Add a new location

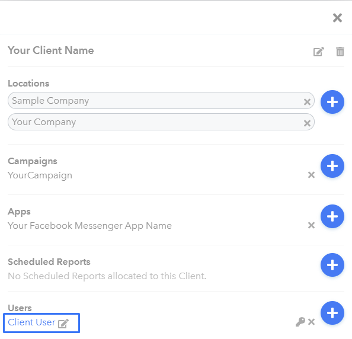332,102
